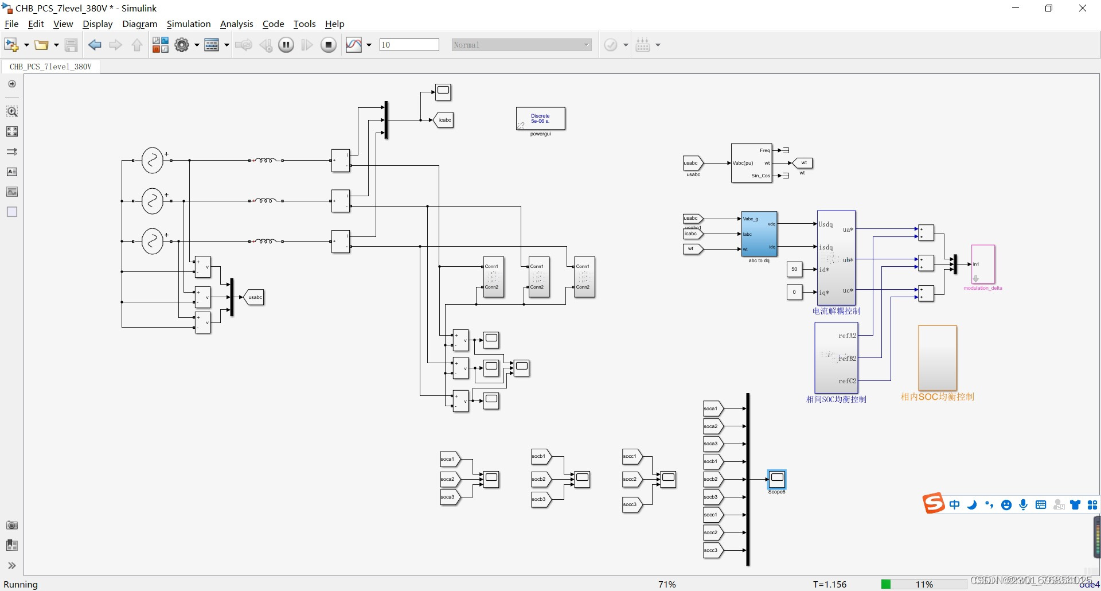
Task: Select the 相内SOC均衡控制 subsystem
Action: pyautogui.click(x=938, y=358)
